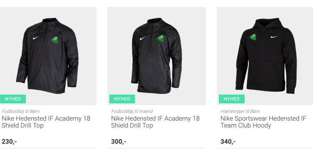Click the NYHED badge on the hoody product
313x158 pixels.
(231, 99)
